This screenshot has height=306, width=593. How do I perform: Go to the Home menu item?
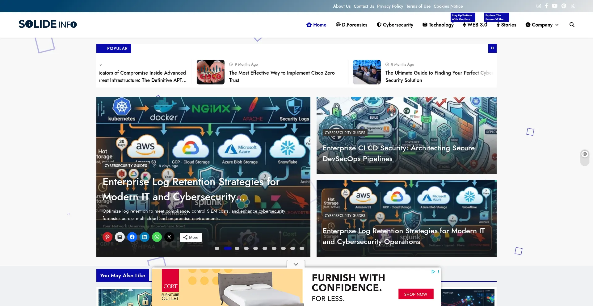316,25
